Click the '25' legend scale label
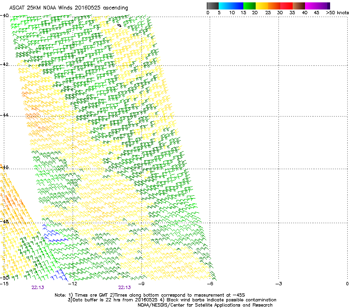 (x=268, y=13)
